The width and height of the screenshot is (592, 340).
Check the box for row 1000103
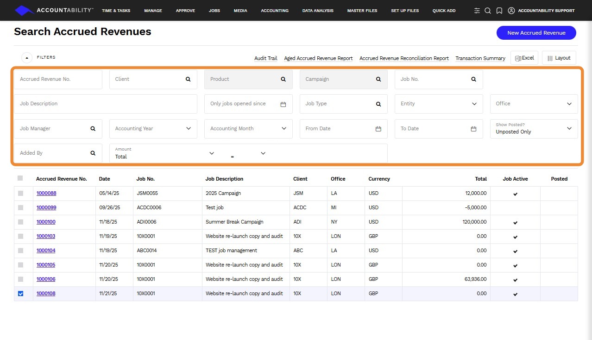tap(20, 236)
